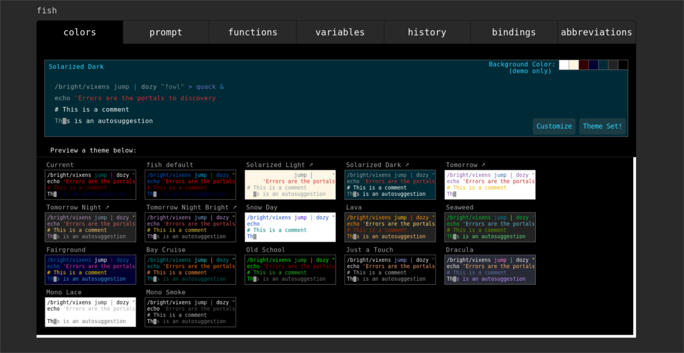
Task: Preview the Lava theme thumbnail
Action: click(390, 227)
